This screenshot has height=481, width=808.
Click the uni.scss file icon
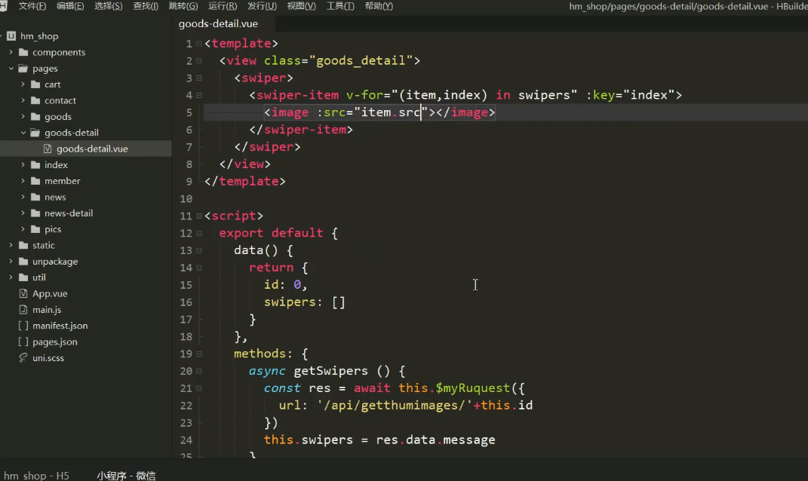pos(23,357)
